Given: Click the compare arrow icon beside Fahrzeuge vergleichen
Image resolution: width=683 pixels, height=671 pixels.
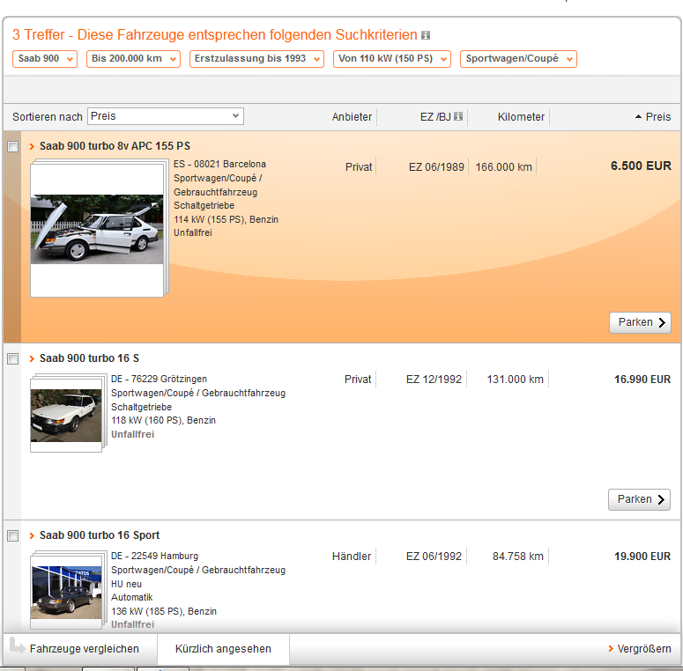Looking at the screenshot, I should (18, 645).
